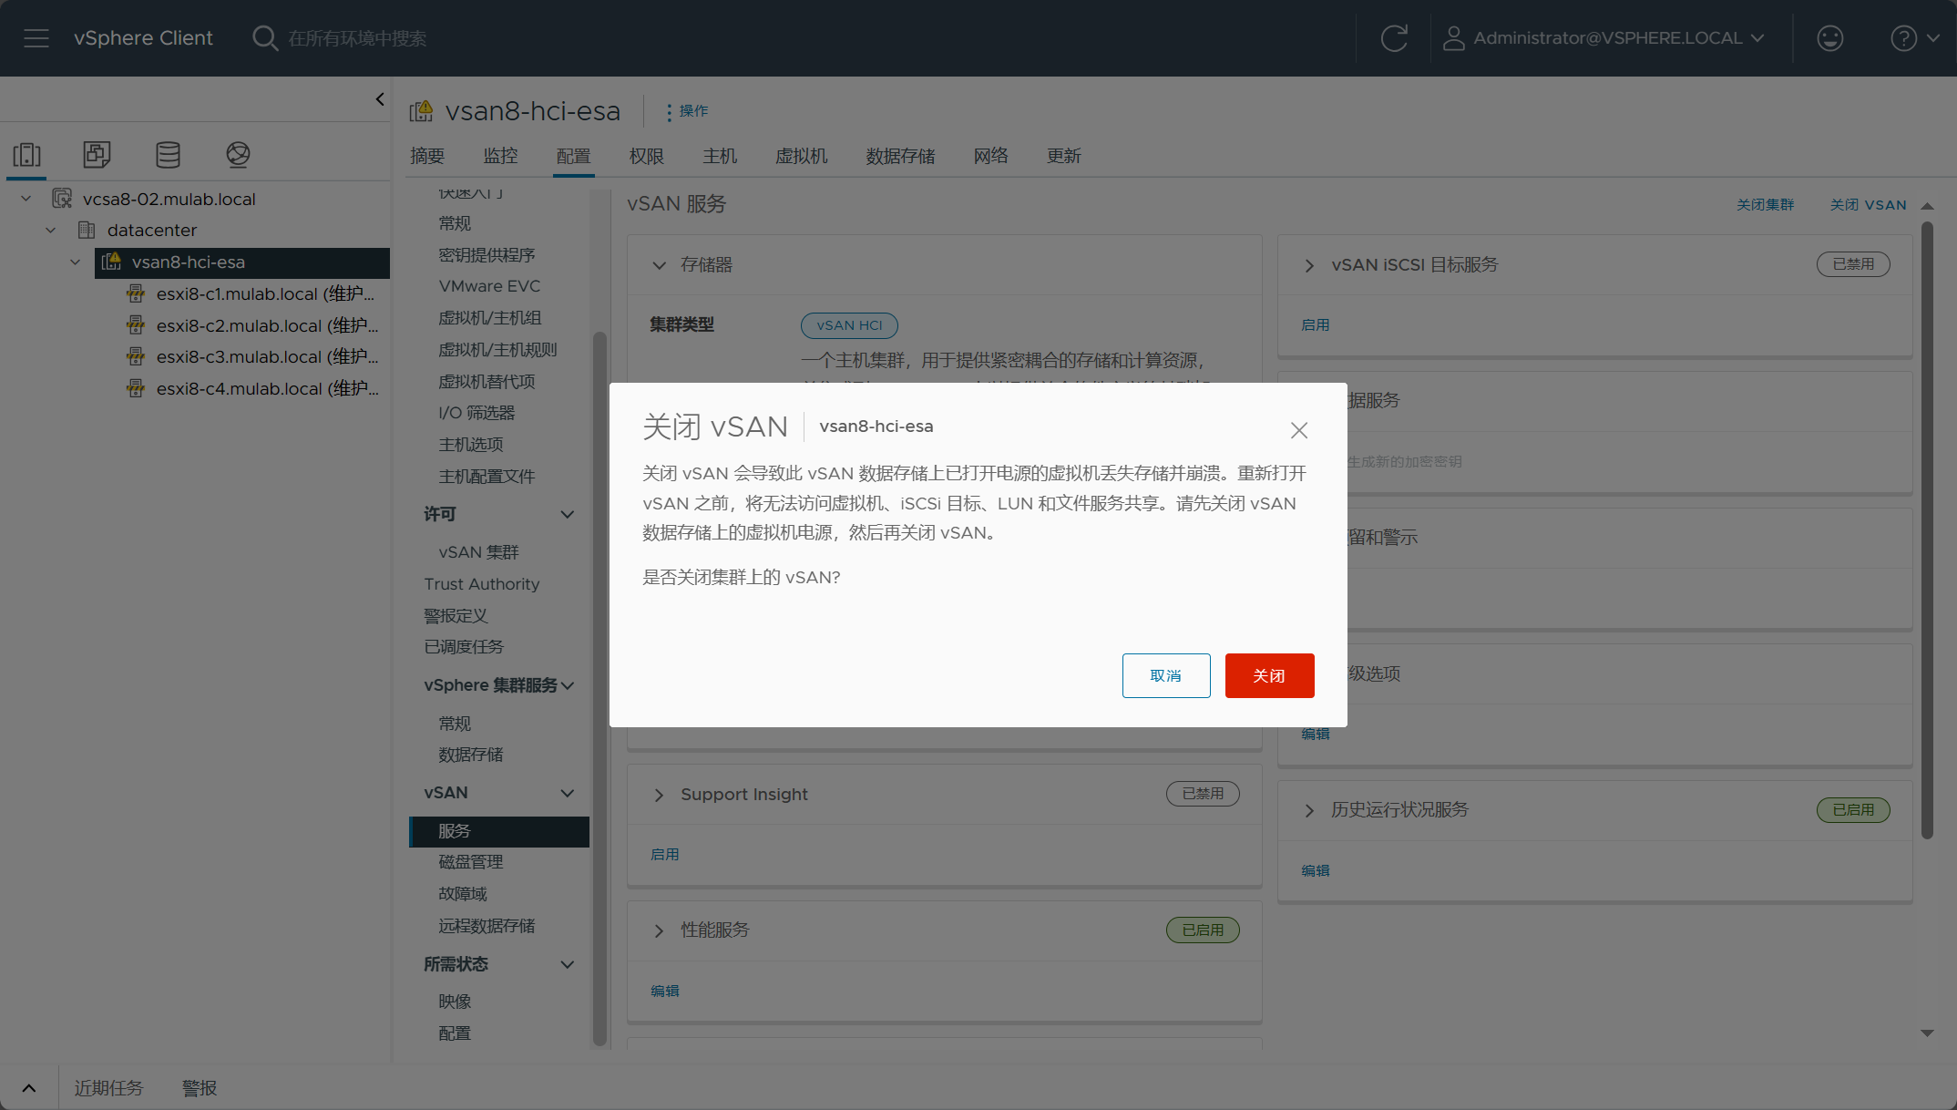Switch to VMs and Templates inventory view
This screenshot has width=1957, height=1110.
click(97, 155)
